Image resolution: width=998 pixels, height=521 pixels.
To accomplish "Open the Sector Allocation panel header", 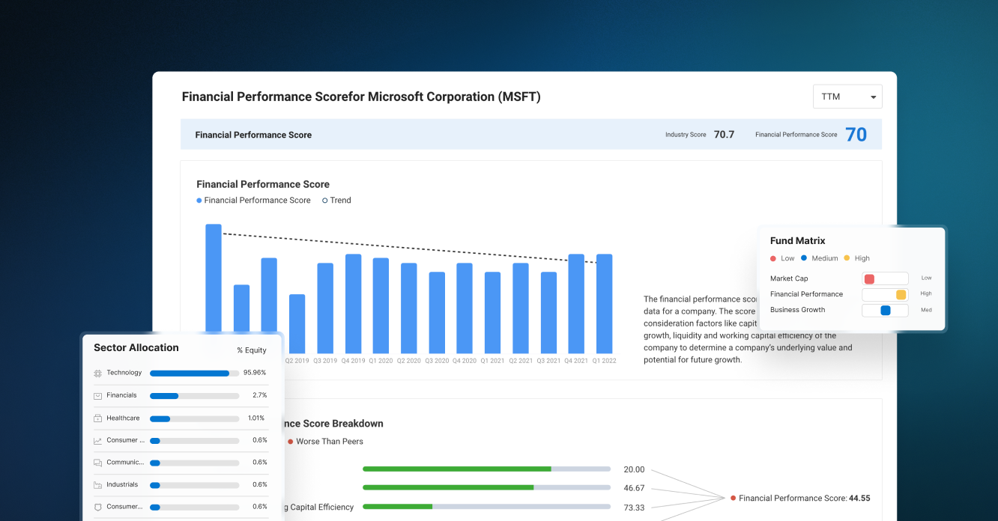I will tap(136, 347).
